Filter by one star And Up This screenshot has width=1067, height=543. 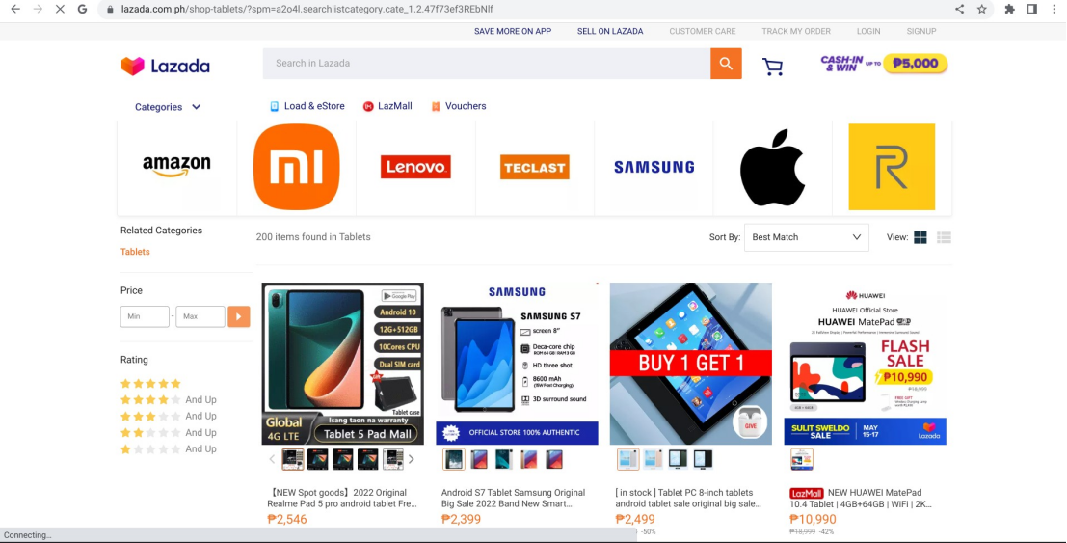168,449
